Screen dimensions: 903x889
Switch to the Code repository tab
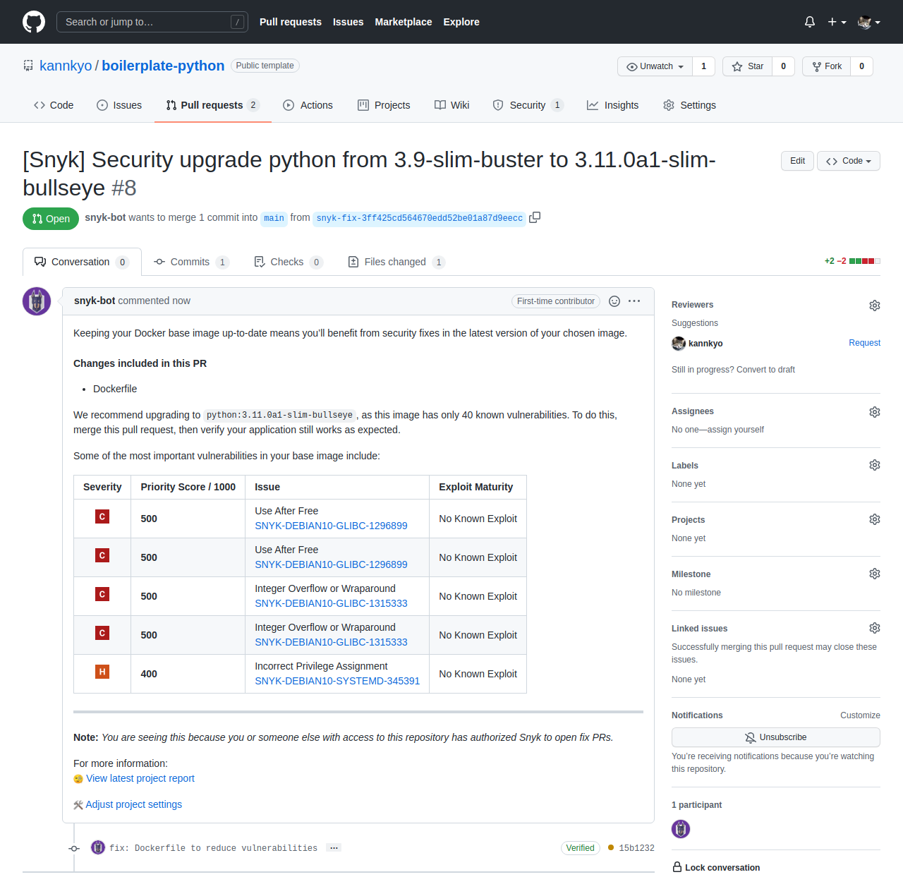tap(54, 105)
